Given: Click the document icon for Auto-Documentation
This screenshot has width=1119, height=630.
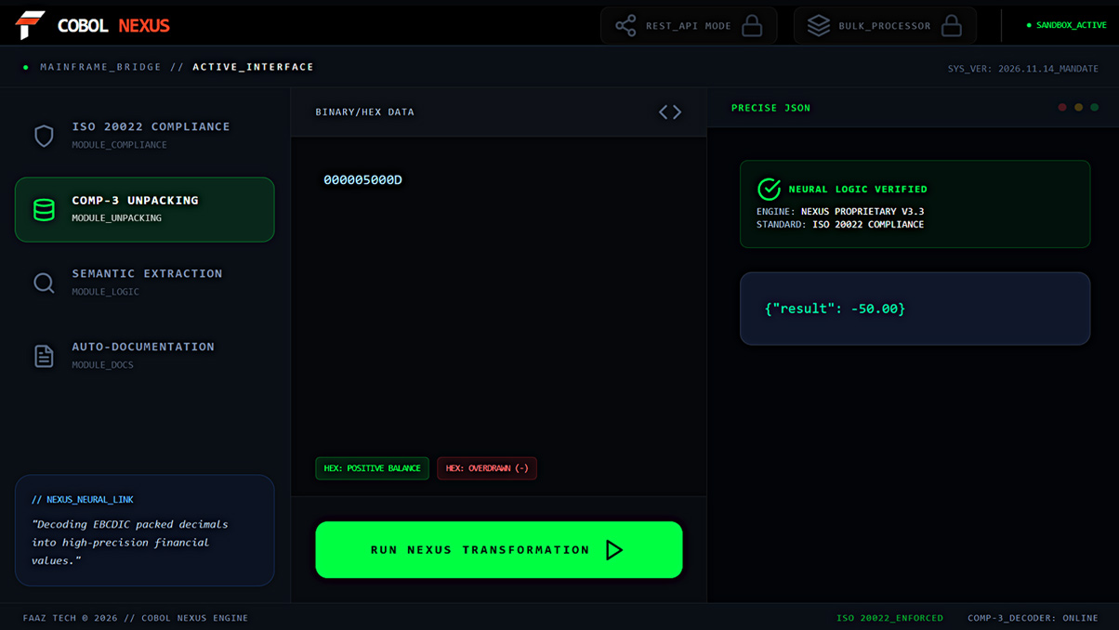Looking at the screenshot, I should pos(44,356).
